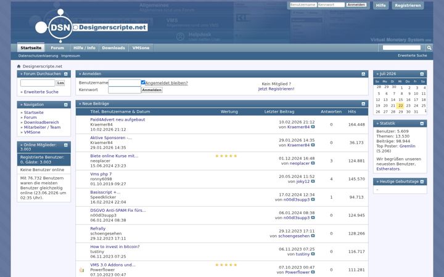The width and height of the screenshot is (444, 277).
Task: Click the Forum Durchsuchen search field
Action: tap(38, 83)
